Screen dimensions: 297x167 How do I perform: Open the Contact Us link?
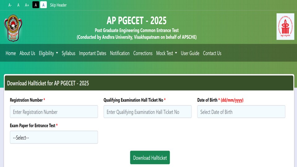(212, 53)
